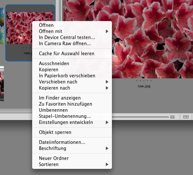Select 'Ausschneiden' menu entry
The image size is (193, 175).
[54, 64]
